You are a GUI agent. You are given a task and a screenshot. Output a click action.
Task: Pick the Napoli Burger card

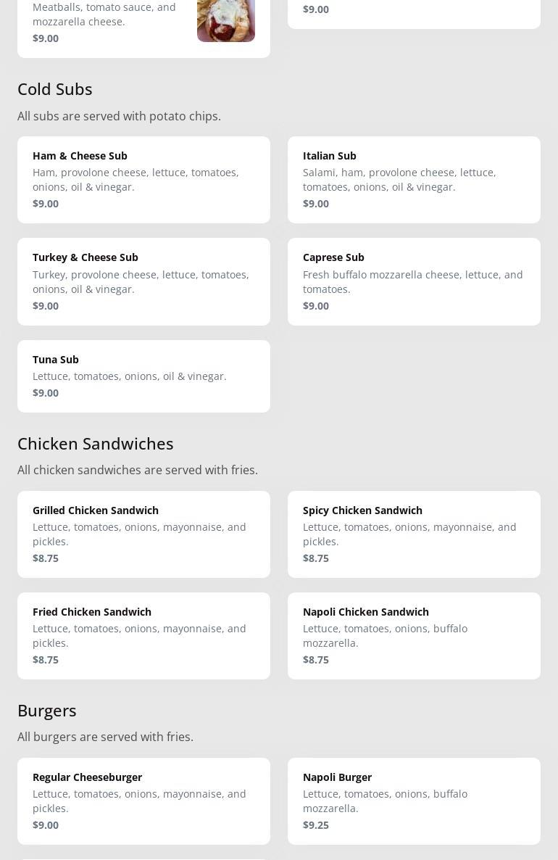414,801
